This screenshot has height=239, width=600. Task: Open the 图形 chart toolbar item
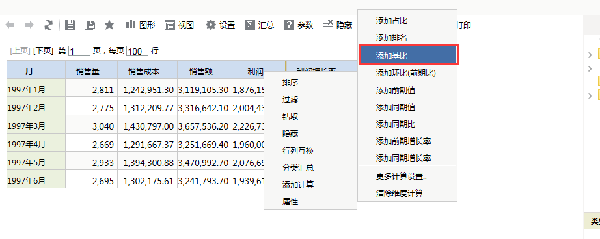[x=141, y=25]
